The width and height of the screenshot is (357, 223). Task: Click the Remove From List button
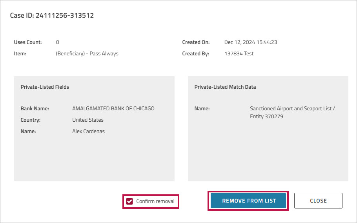click(249, 201)
